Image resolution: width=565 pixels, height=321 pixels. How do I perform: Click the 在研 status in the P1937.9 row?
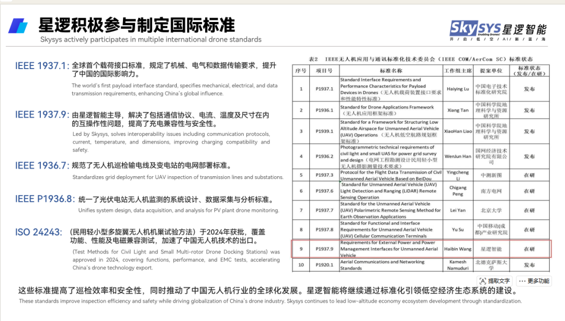coord(529,249)
